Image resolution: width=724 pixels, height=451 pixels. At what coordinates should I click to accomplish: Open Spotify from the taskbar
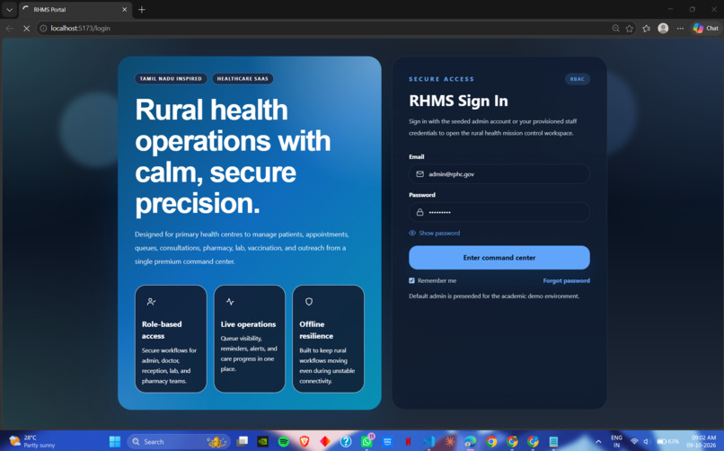click(284, 442)
